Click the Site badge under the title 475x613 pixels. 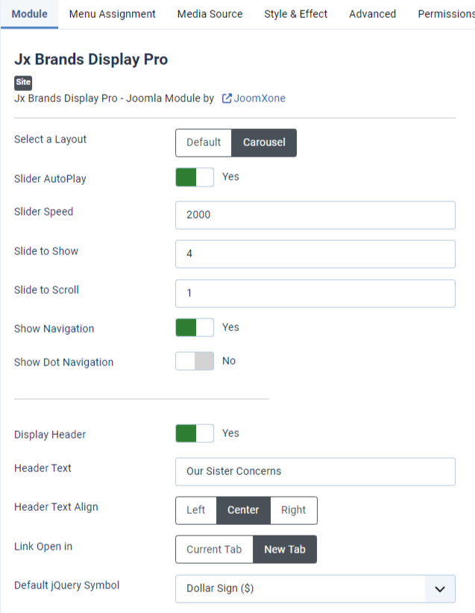[x=23, y=83]
